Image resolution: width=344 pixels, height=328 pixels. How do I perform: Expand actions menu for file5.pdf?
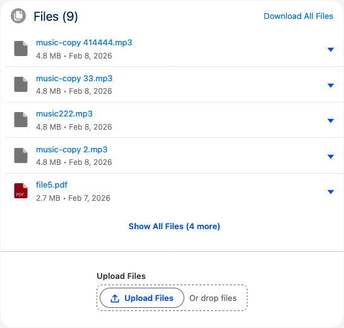(330, 192)
